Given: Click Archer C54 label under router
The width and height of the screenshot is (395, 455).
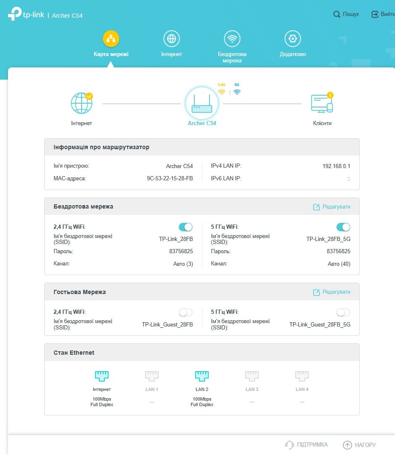Looking at the screenshot, I should click(202, 123).
